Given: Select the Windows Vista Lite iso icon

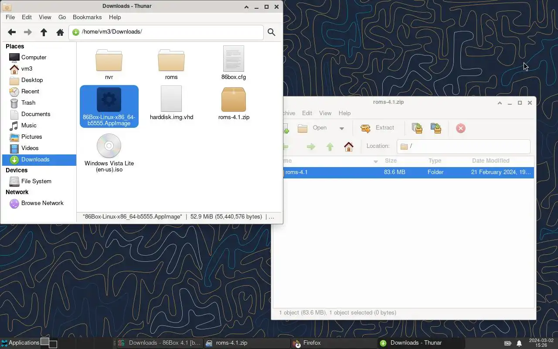Looking at the screenshot, I should (109, 146).
